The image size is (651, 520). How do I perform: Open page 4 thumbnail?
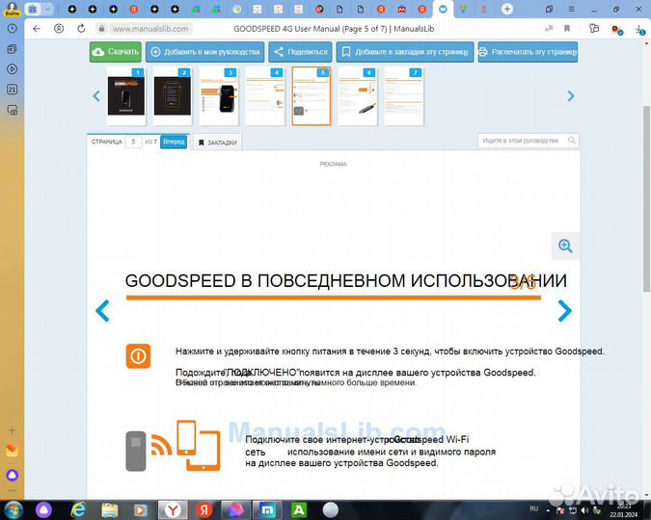[x=265, y=95]
